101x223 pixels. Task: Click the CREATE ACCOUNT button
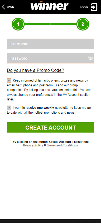(x=51, y=127)
